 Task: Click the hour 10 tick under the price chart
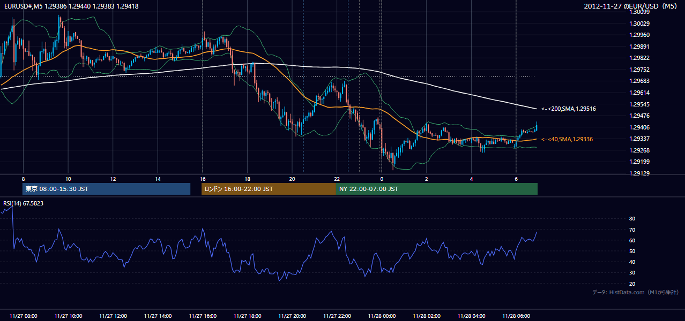coord(68,178)
